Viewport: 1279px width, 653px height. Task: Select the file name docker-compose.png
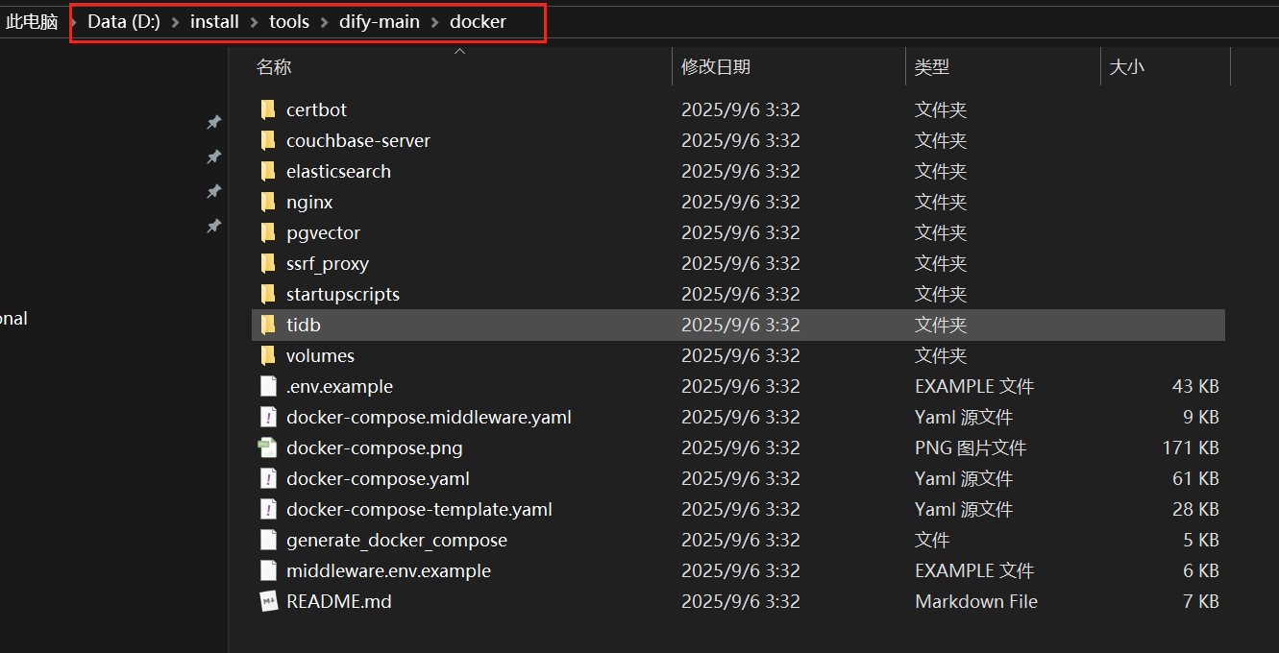coord(375,447)
